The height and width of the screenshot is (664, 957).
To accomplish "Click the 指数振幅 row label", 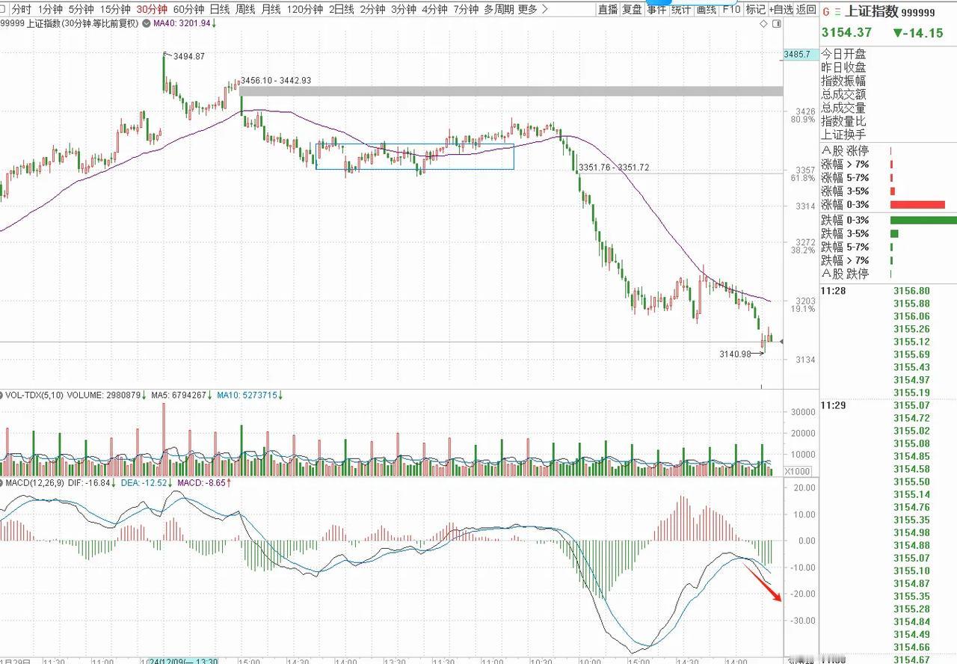I will [x=843, y=81].
